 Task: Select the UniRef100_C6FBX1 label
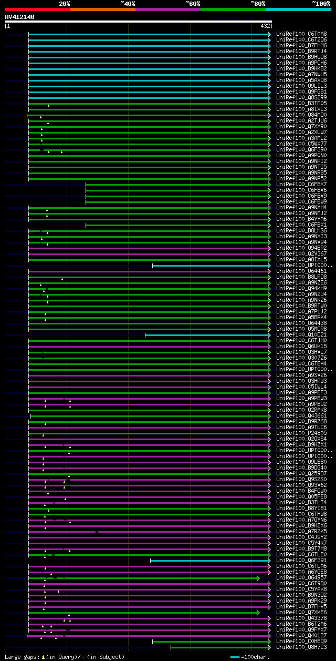(301, 225)
